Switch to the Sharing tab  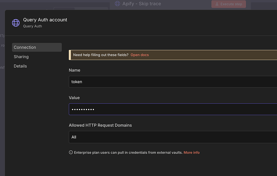(x=21, y=57)
